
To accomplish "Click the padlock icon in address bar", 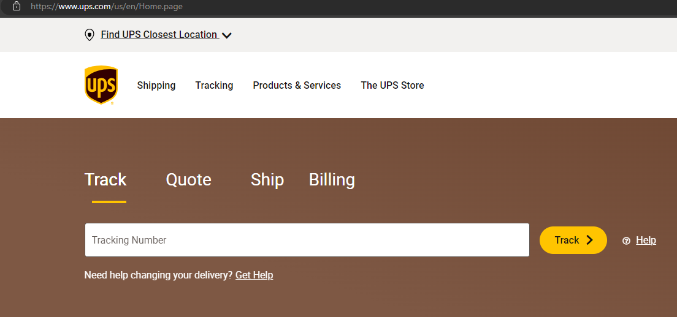I will pos(17,6).
